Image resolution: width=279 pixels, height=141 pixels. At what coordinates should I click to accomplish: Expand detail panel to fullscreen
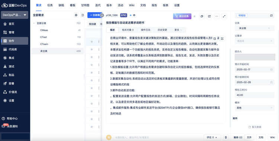coord(224,16)
